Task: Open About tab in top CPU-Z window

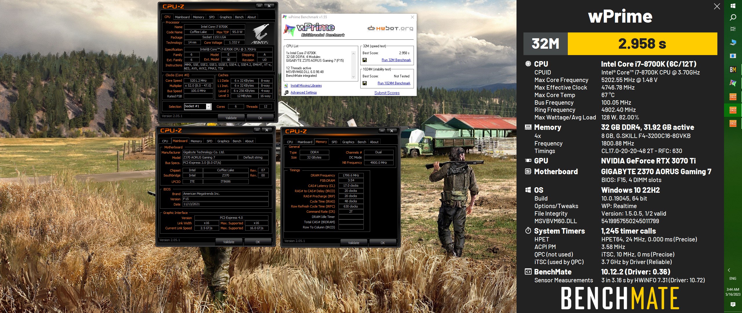Action: coord(252,17)
